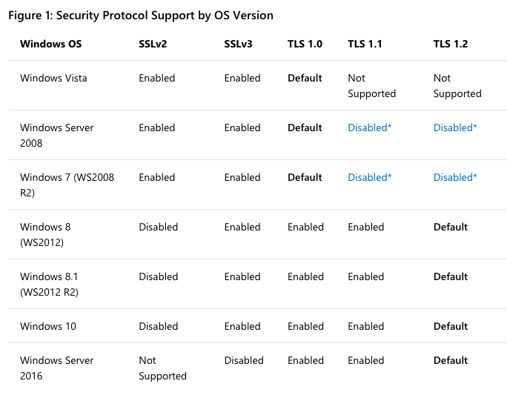This screenshot has height=395, width=507.
Task: Select the SSLv2 column header
Action: [153, 44]
